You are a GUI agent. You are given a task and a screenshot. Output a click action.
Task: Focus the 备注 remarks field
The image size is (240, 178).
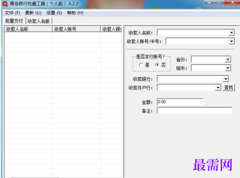point(194,111)
